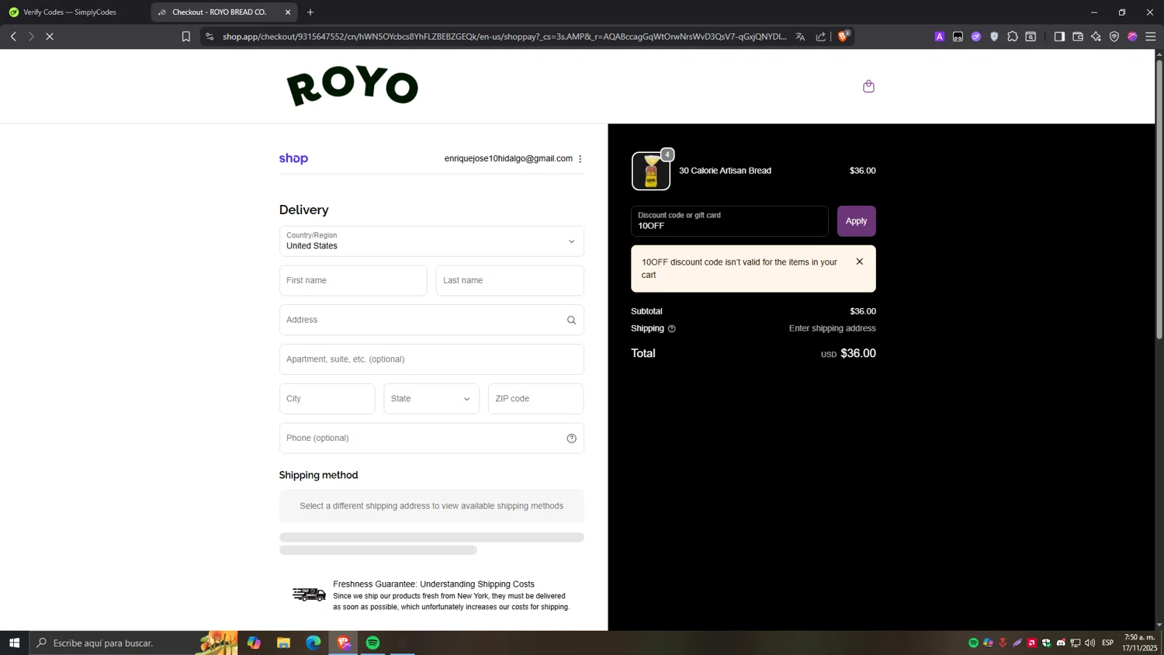
Task: Open the State dropdown
Action: [x=431, y=399]
